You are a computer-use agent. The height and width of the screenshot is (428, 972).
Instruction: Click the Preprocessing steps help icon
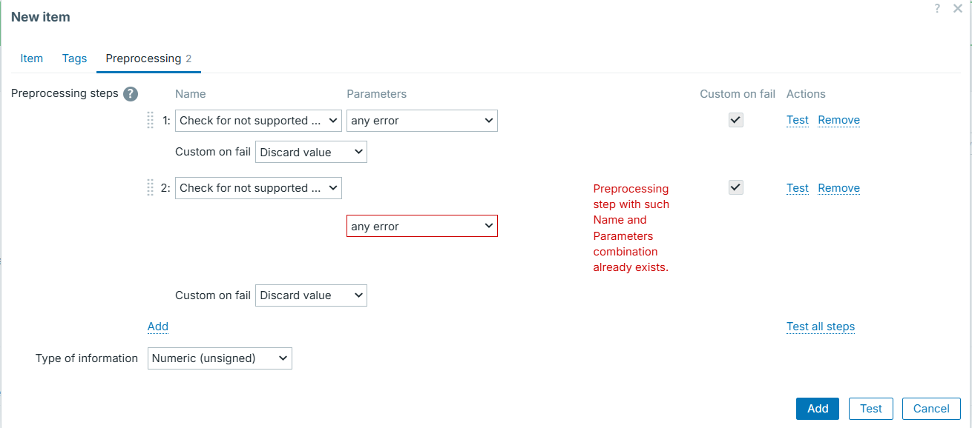click(131, 94)
